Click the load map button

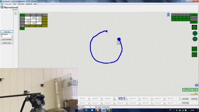point(194,99)
